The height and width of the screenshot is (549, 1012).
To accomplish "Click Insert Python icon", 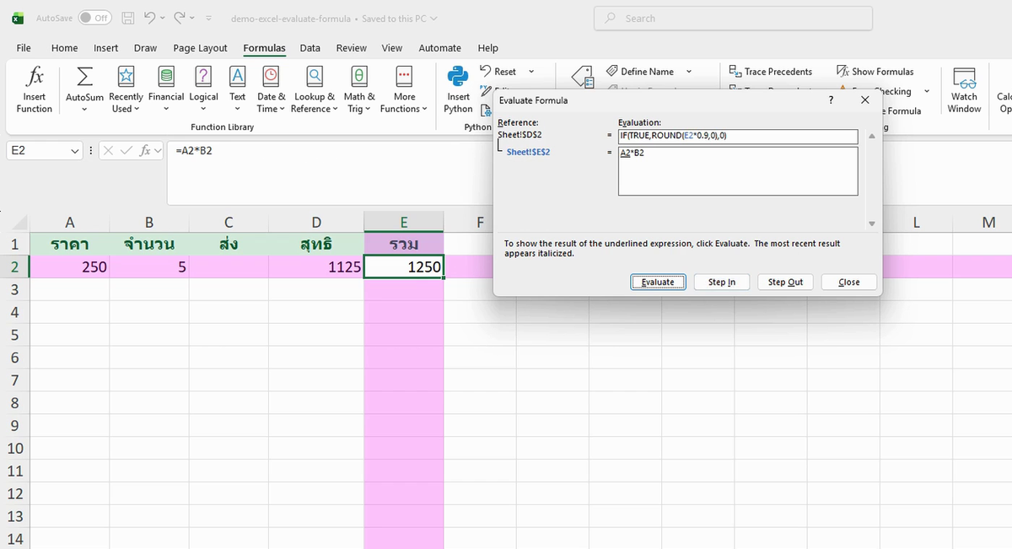I will [x=458, y=77].
